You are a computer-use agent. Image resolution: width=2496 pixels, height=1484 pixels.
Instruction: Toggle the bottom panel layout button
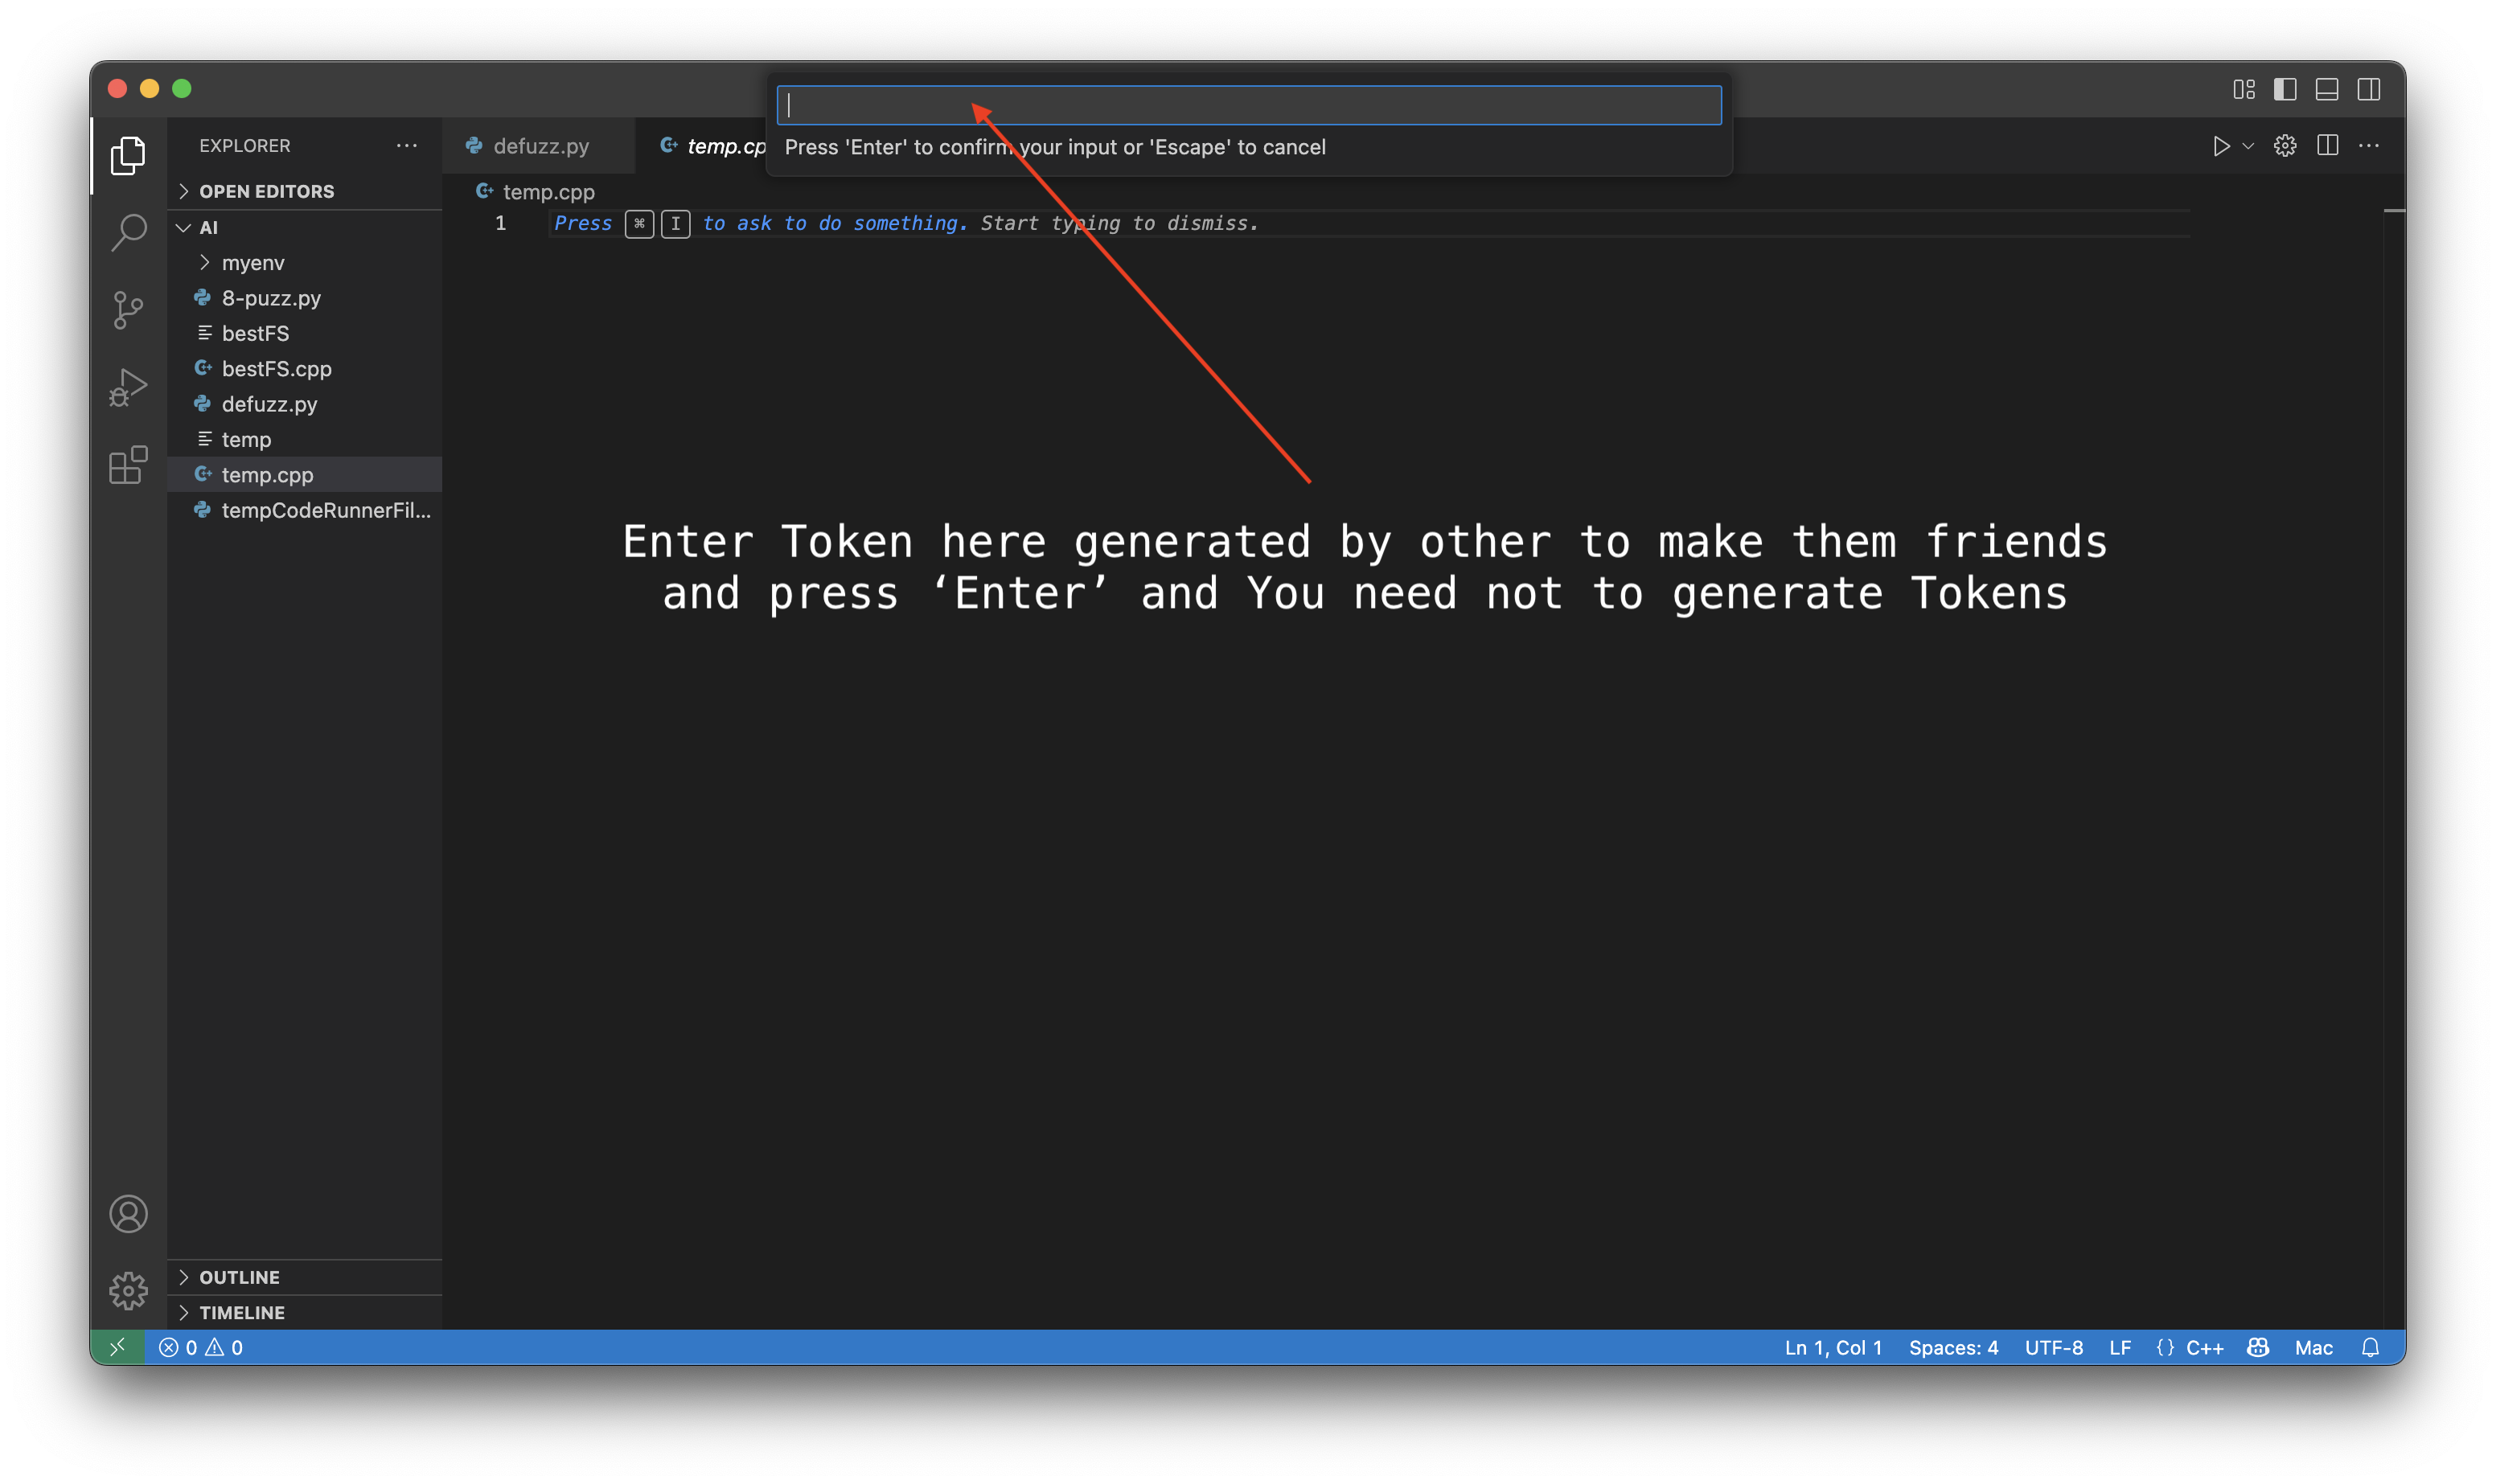pos(2327,89)
